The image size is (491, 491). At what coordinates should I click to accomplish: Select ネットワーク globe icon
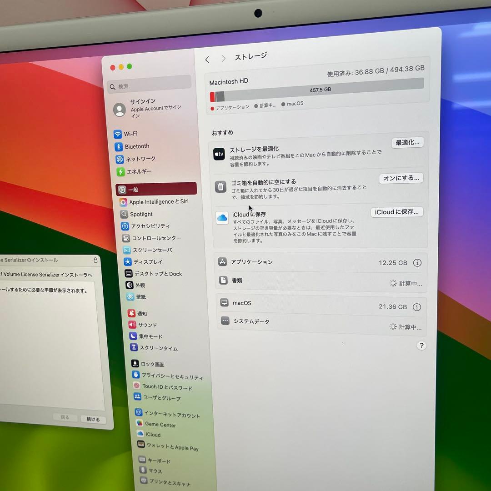coord(120,160)
